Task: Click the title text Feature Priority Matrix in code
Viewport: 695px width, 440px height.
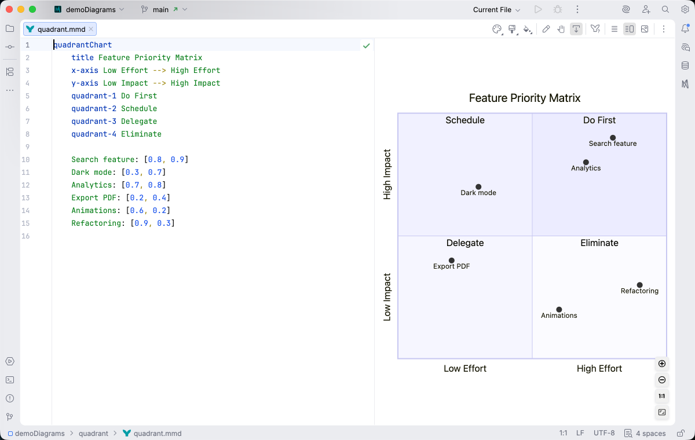Action: (151, 57)
